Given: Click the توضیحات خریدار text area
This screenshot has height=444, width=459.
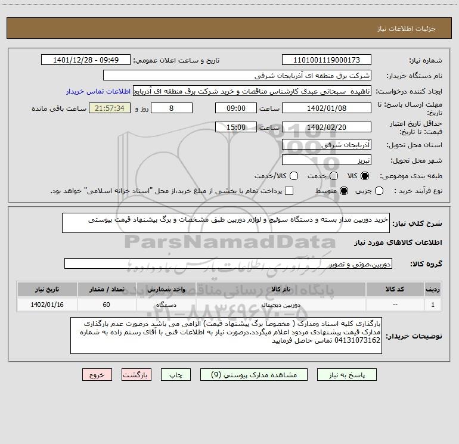Looking at the screenshot, I should (x=227, y=336).
